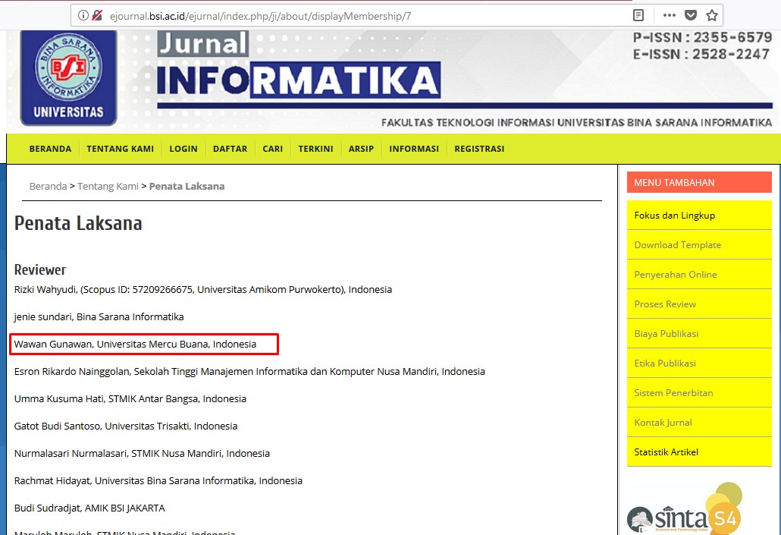Click reviewer Wawan Gunawan entry
The width and height of the screenshot is (781, 535).
[135, 344]
